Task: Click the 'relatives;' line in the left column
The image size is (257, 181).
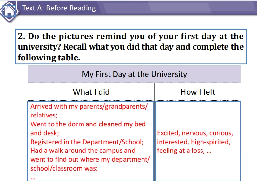Action: click(44, 115)
